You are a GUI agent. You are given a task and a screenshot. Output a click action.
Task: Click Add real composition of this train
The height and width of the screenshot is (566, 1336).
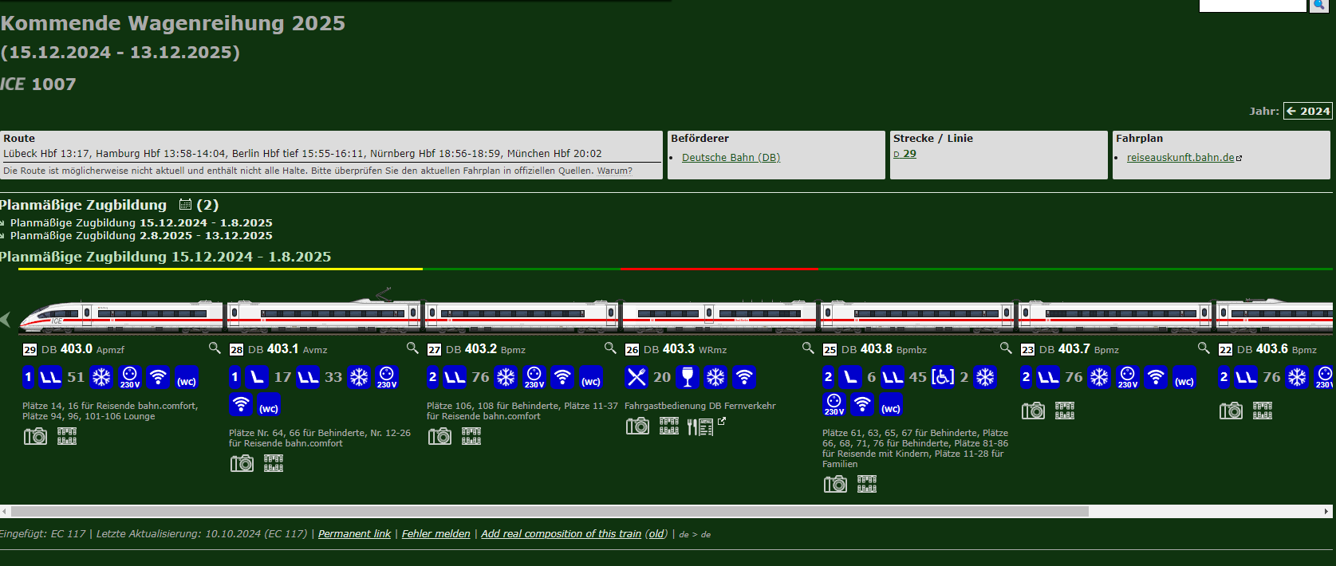[561, 534]
